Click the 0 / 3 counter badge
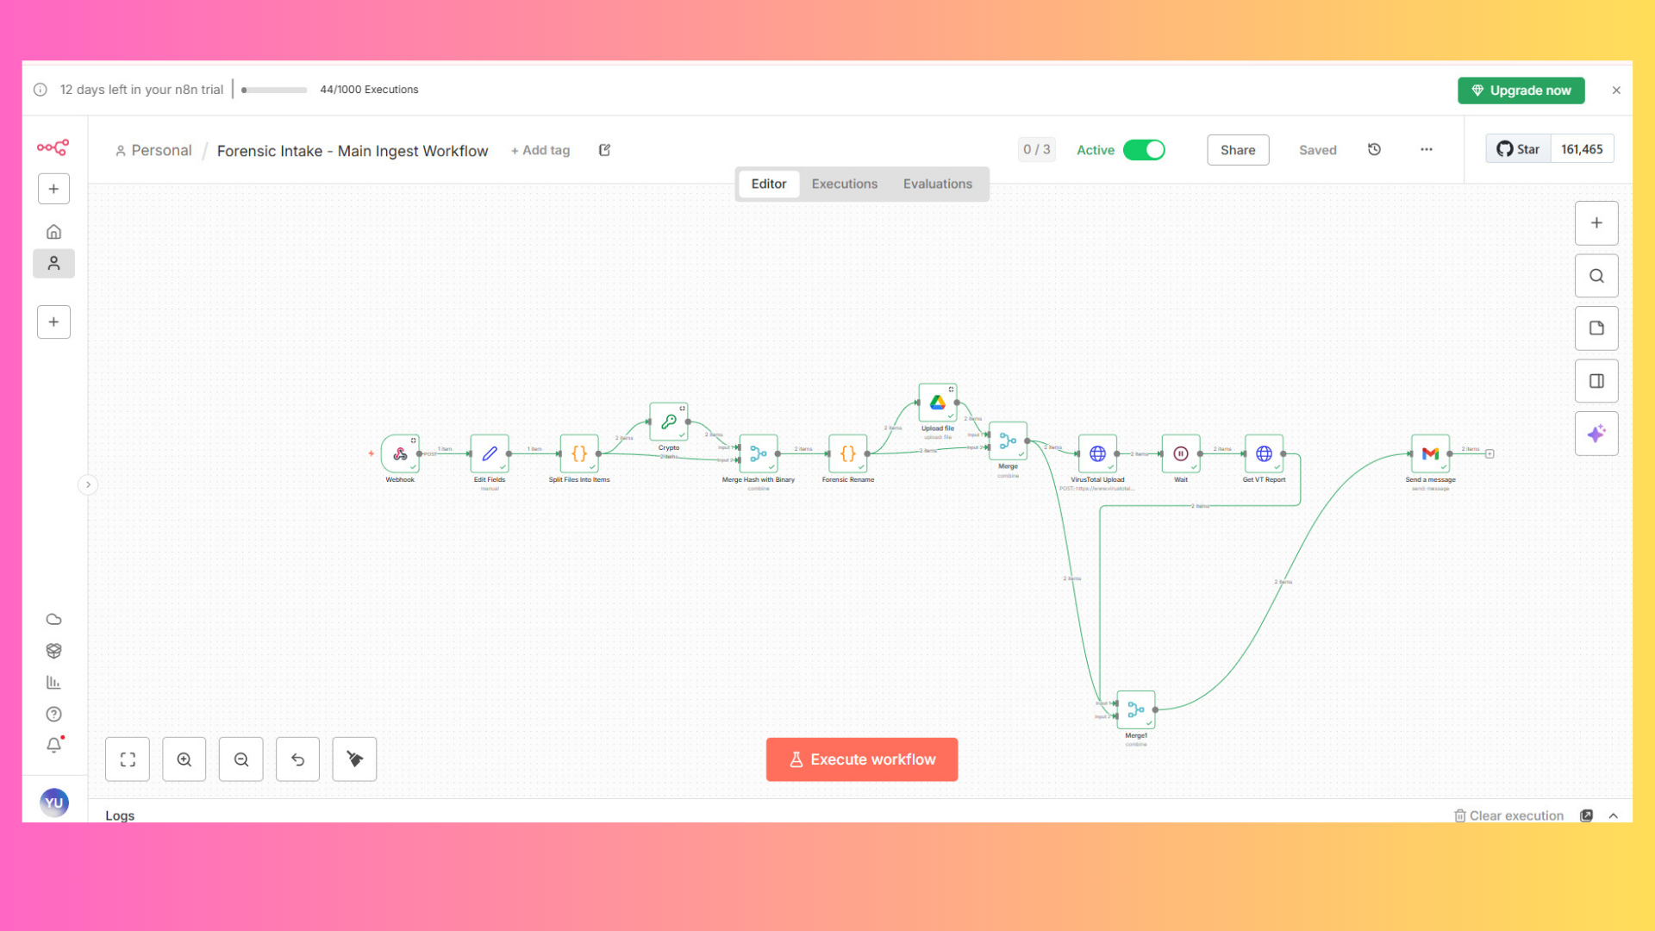 click(1037, 149)
